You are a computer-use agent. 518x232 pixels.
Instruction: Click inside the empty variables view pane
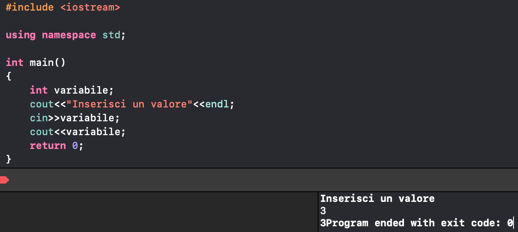click(159, 212)
